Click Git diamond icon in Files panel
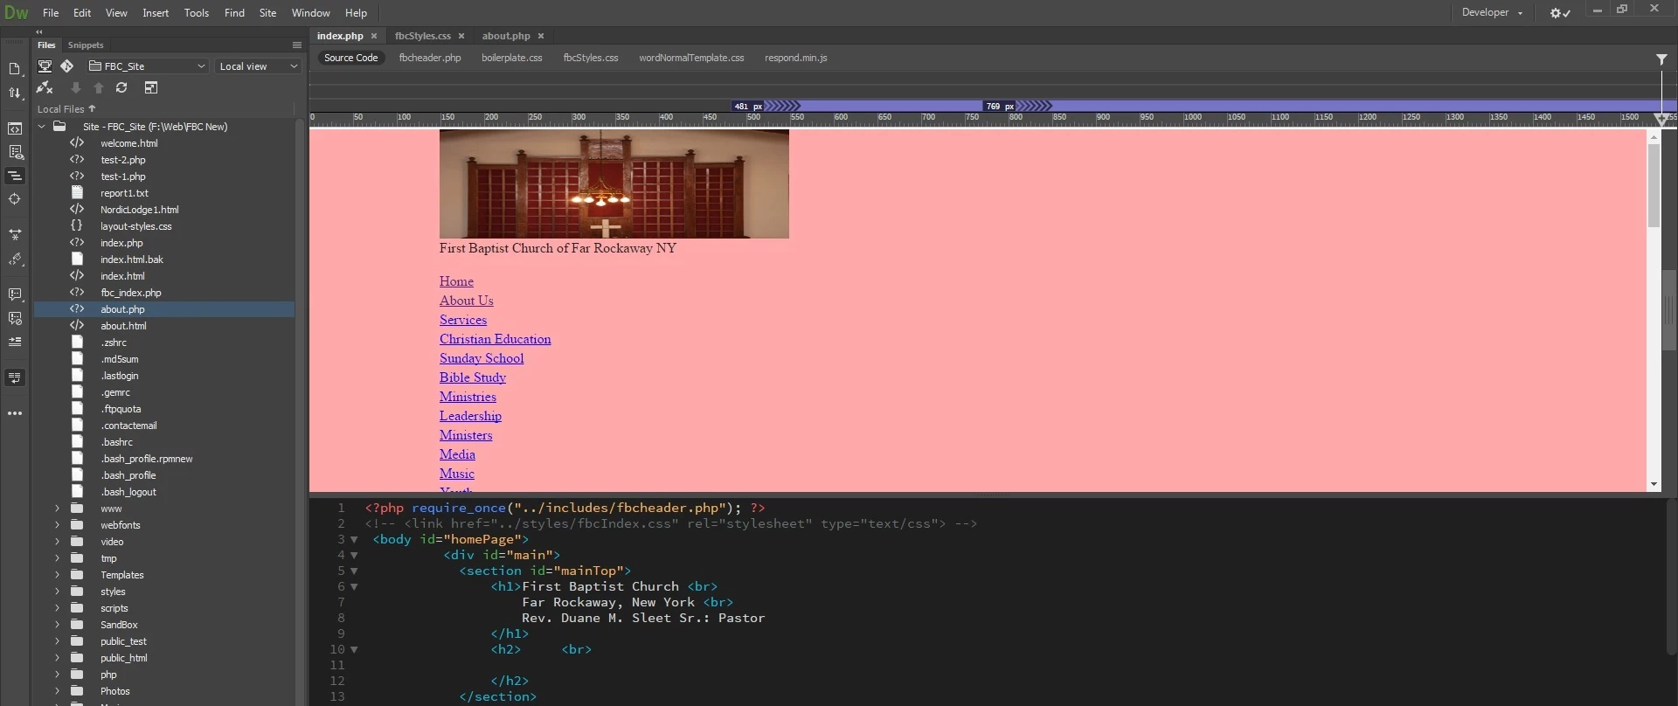The image size is (1678, 706). [67, 66]
